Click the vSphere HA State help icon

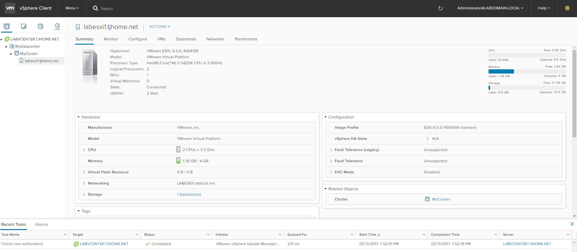click(x=427, y=139)
